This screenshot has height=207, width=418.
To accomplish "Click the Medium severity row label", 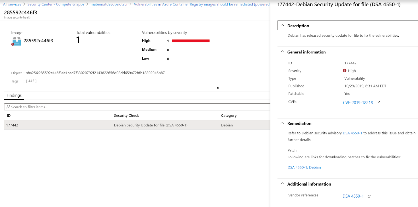I will pos(149,49).
